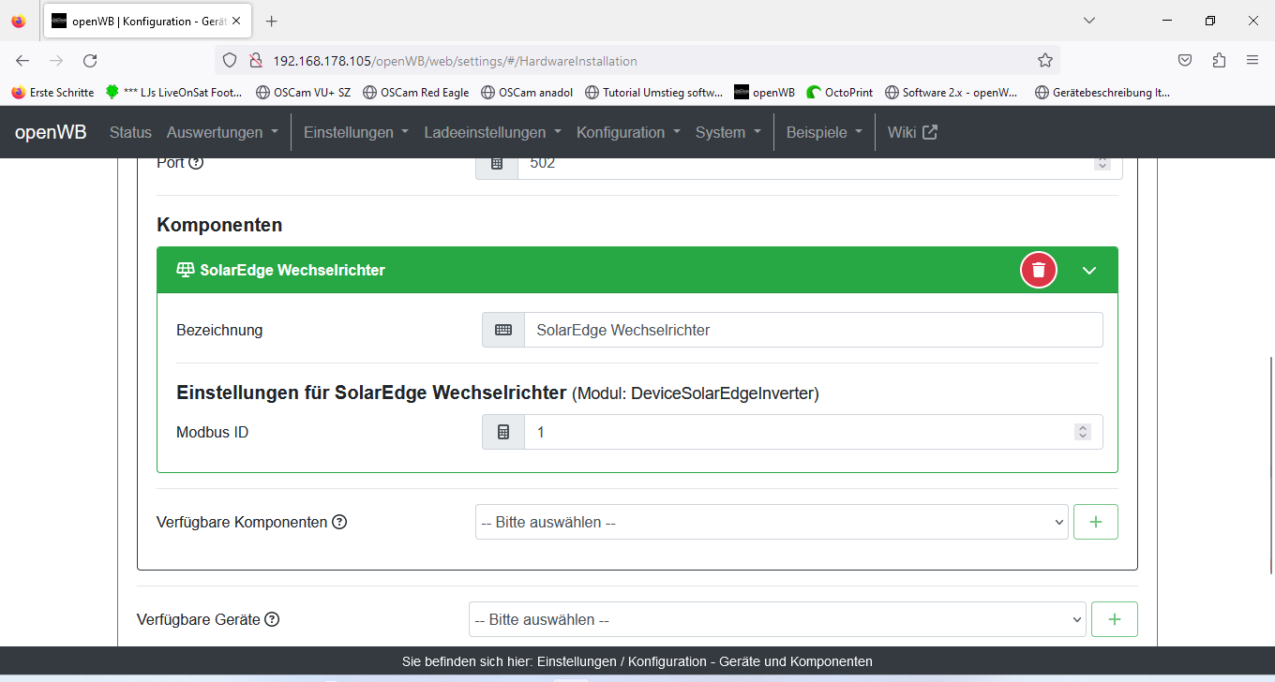Collapse the SolarEdge Wechselrichter panel
1275x682 pixels.
tap(1089, 270)
